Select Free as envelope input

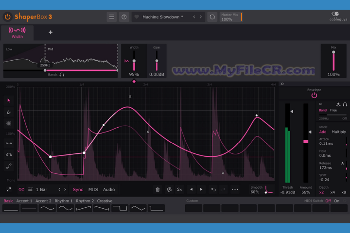(x=333, y=110)
